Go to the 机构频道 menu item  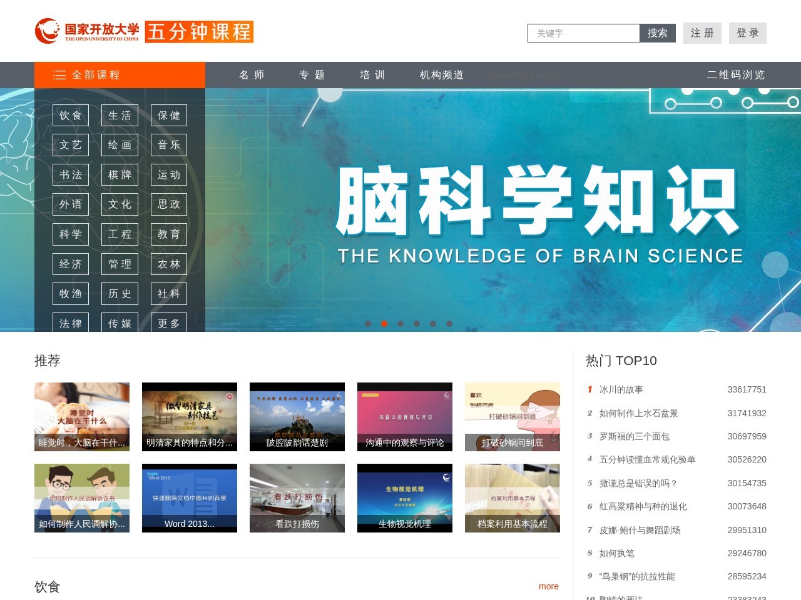click(442, 75)
